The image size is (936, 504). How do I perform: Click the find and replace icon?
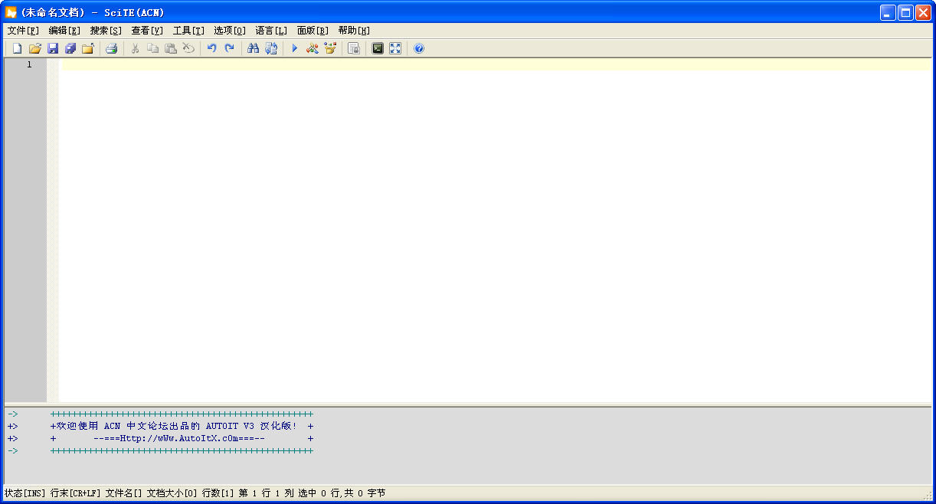pos(271,48)
